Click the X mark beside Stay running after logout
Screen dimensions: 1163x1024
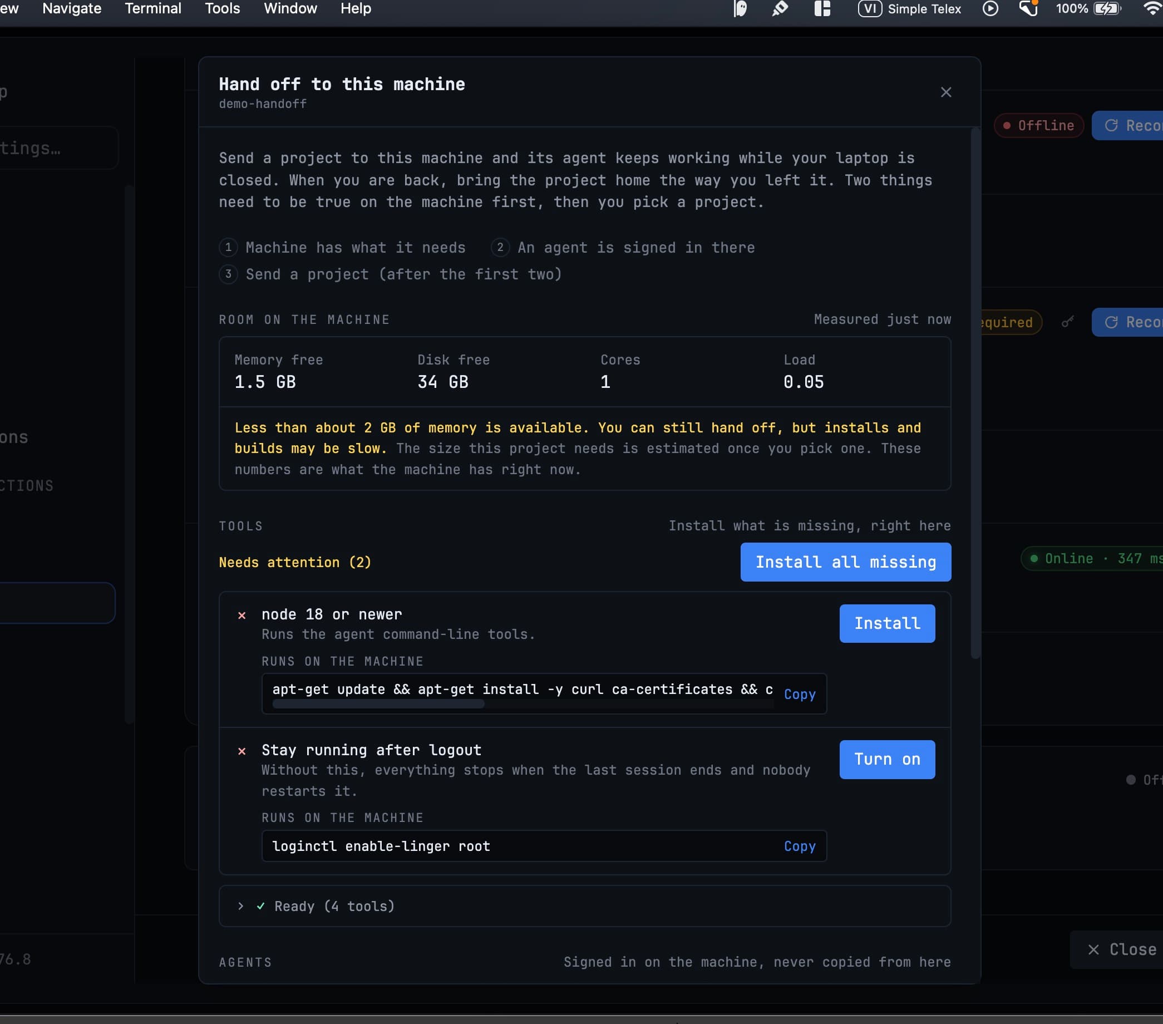242,751
